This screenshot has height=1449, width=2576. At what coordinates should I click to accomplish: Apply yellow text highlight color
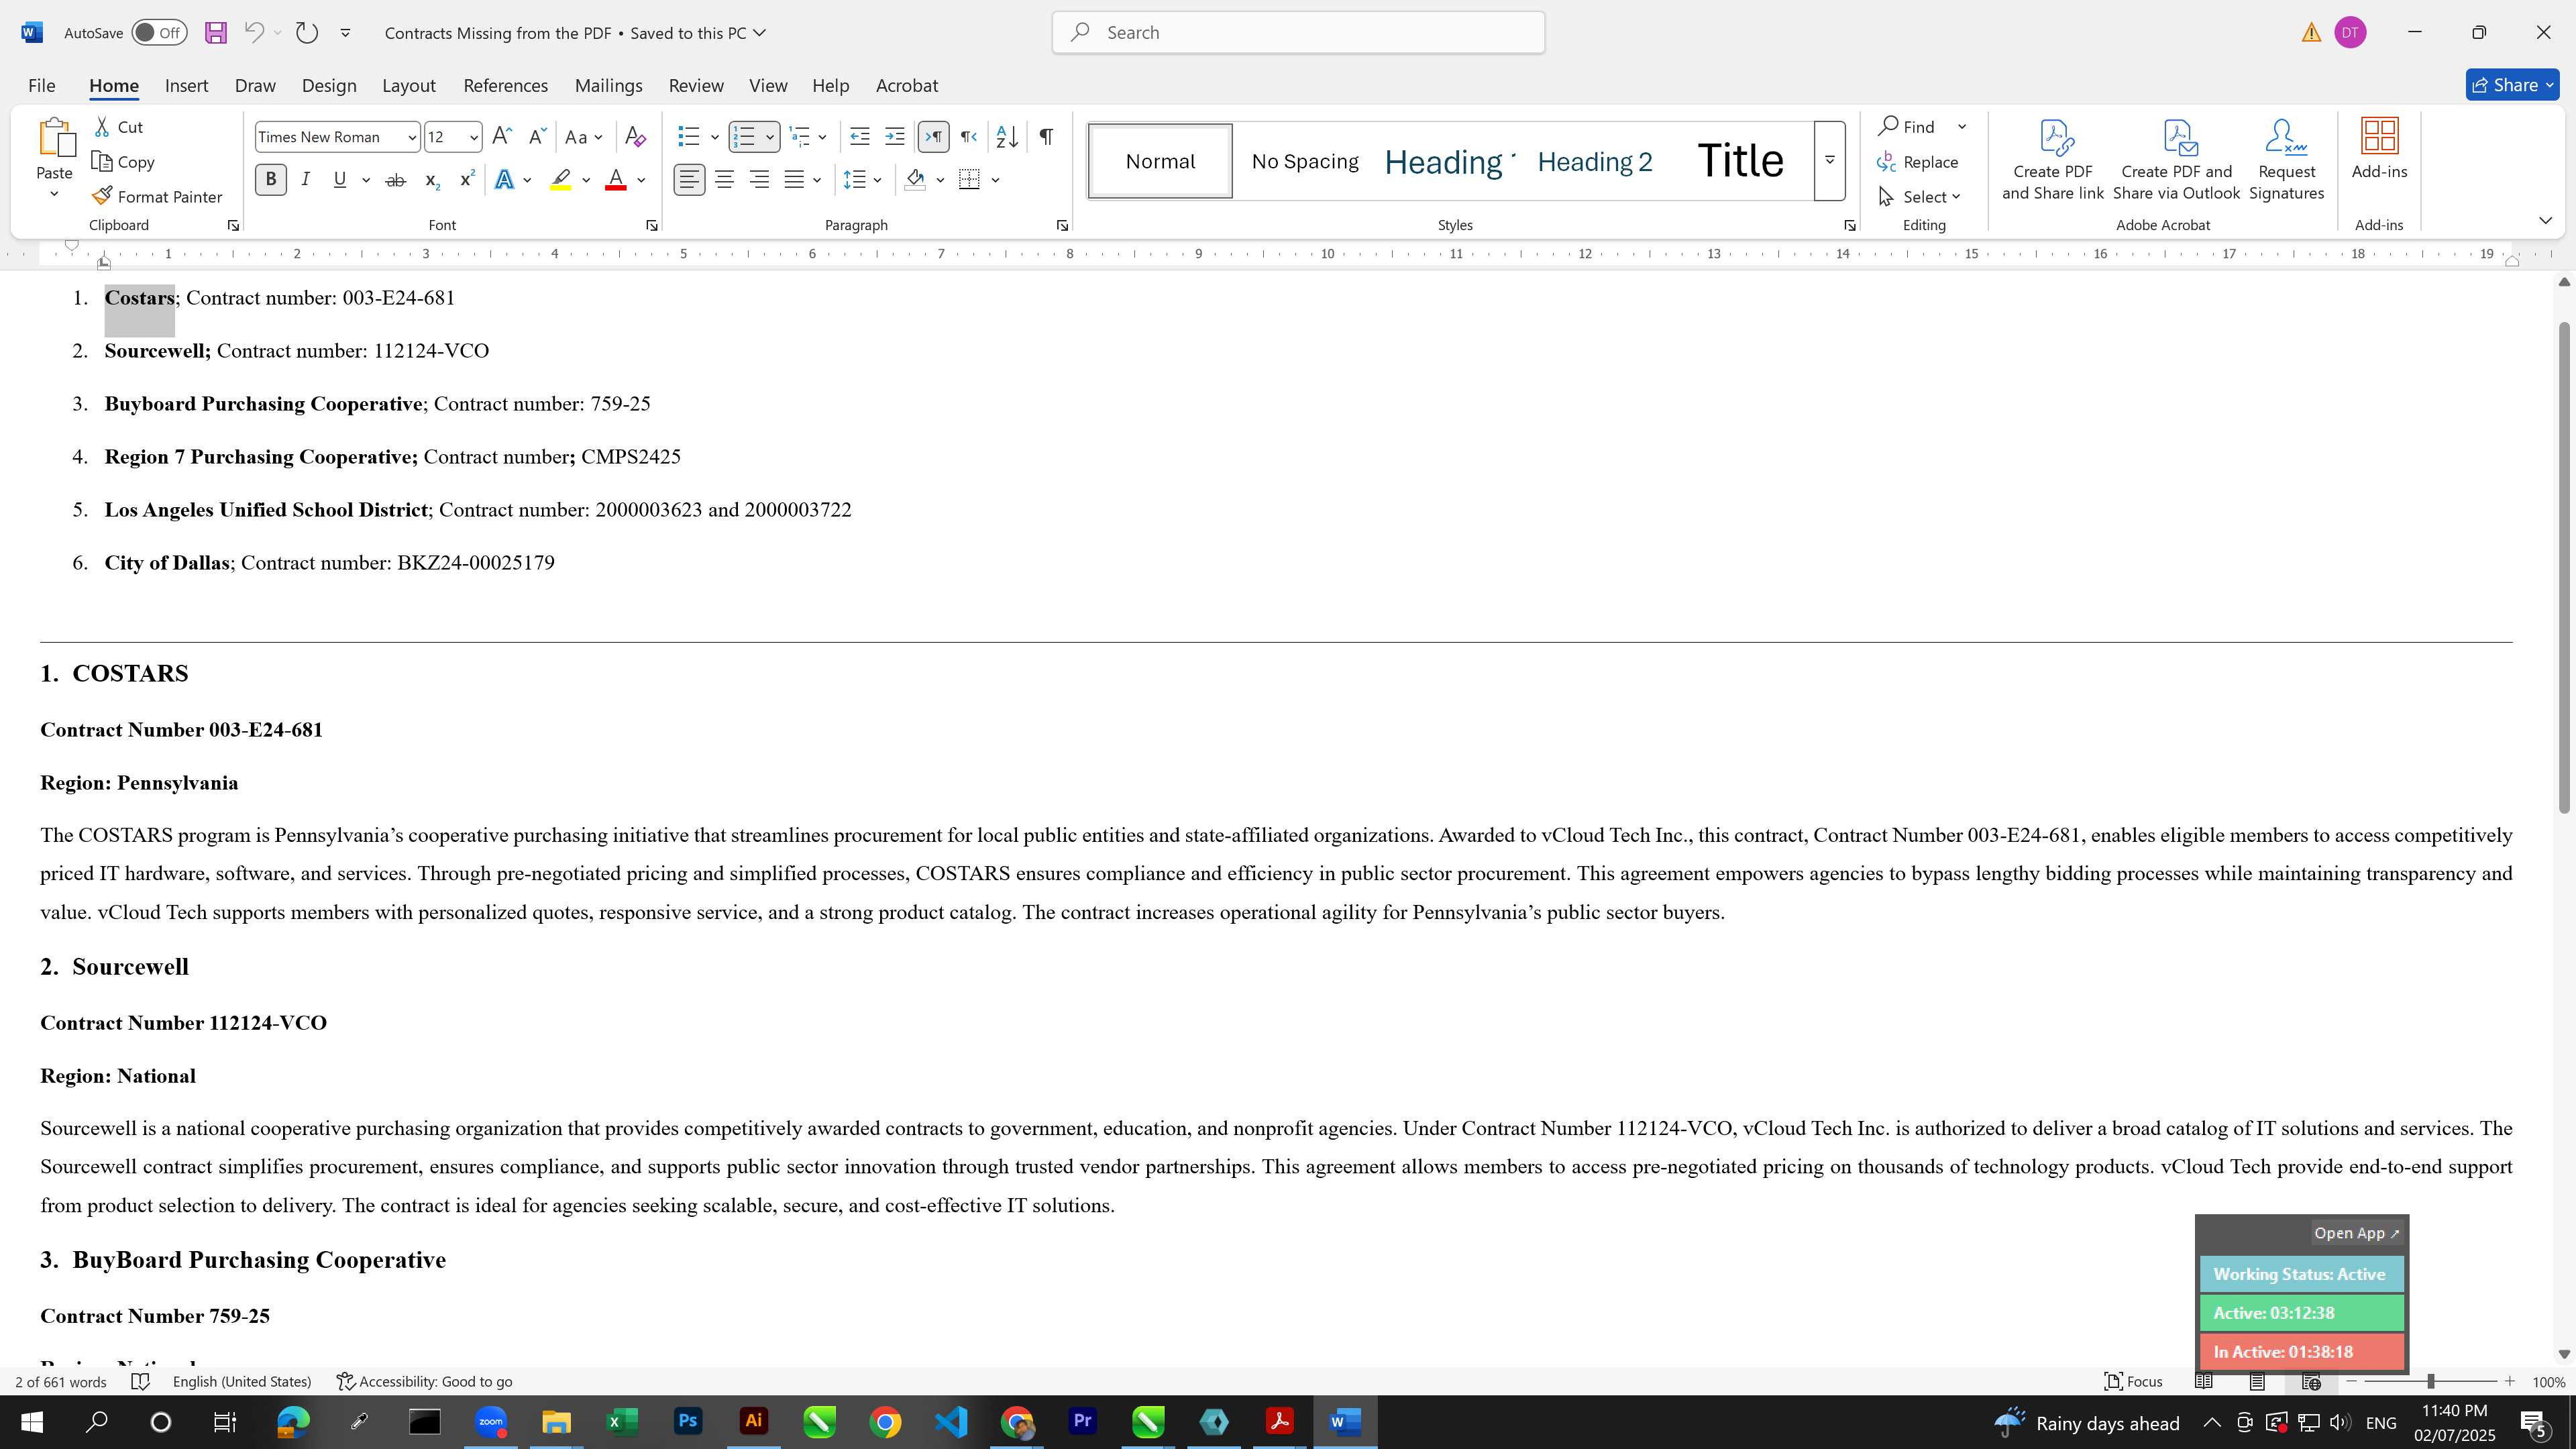(x=561, y=180)
